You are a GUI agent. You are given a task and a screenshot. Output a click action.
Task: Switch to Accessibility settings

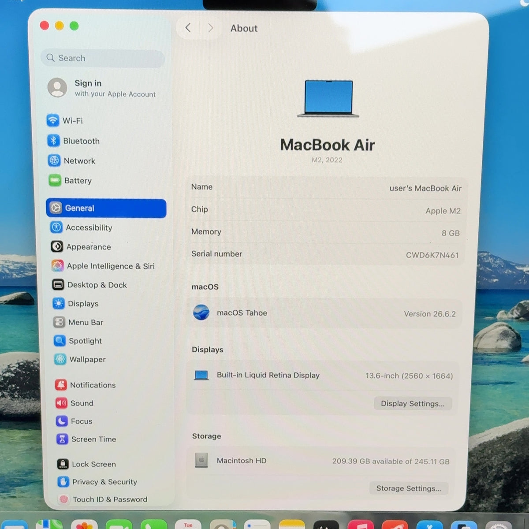coord(82,227)
